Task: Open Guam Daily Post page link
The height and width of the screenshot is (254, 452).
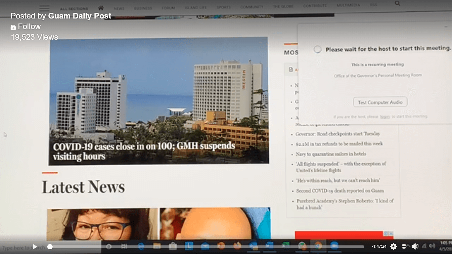Action: (80, 16)
